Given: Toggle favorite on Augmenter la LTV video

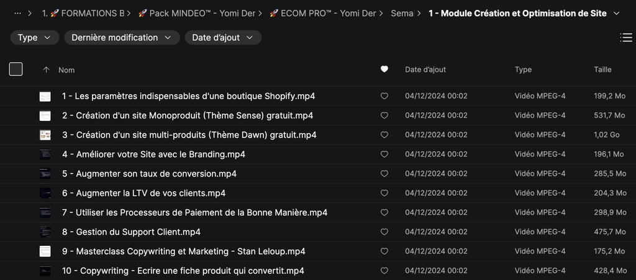Looking at the screenshot, I should (x=384, y=193).
